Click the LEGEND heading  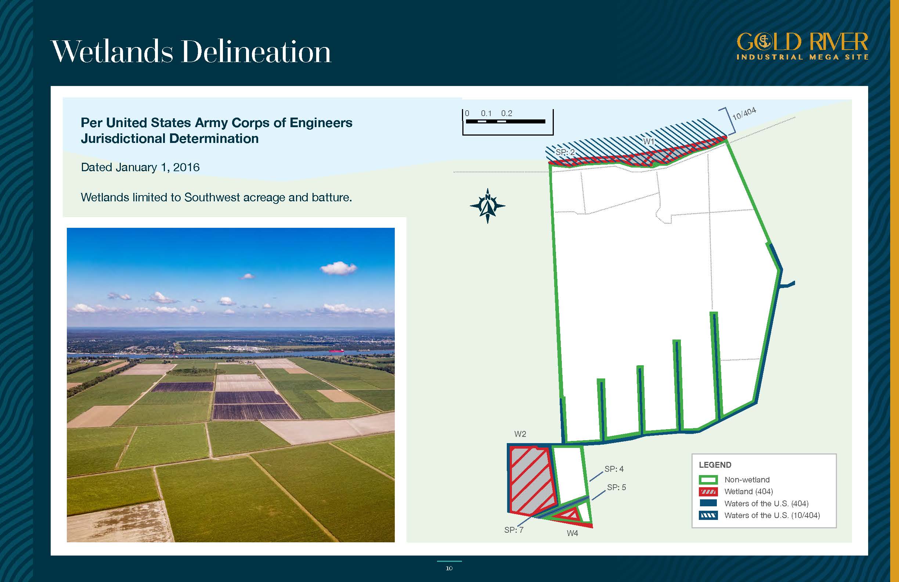[715, 465]
